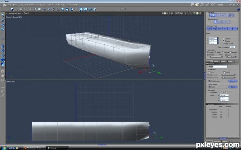Choose the fourth Selection Mode icon
Viewport: 241px width, 150px height.
(x=229, y=22)
